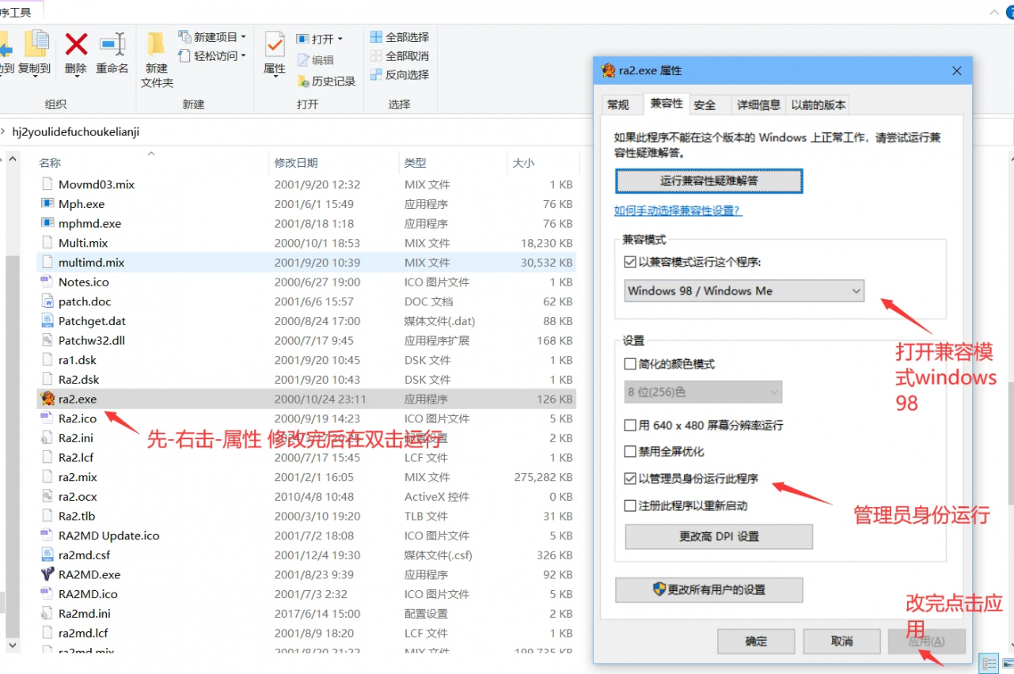This screenshot has height=674, width=1014.
Task: Click the Ra2.tlb file name
Action: (x=75, y=516)
